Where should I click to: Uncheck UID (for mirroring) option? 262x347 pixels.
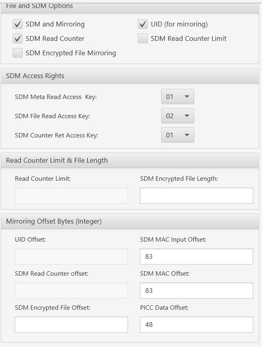(x=143, y=24)
